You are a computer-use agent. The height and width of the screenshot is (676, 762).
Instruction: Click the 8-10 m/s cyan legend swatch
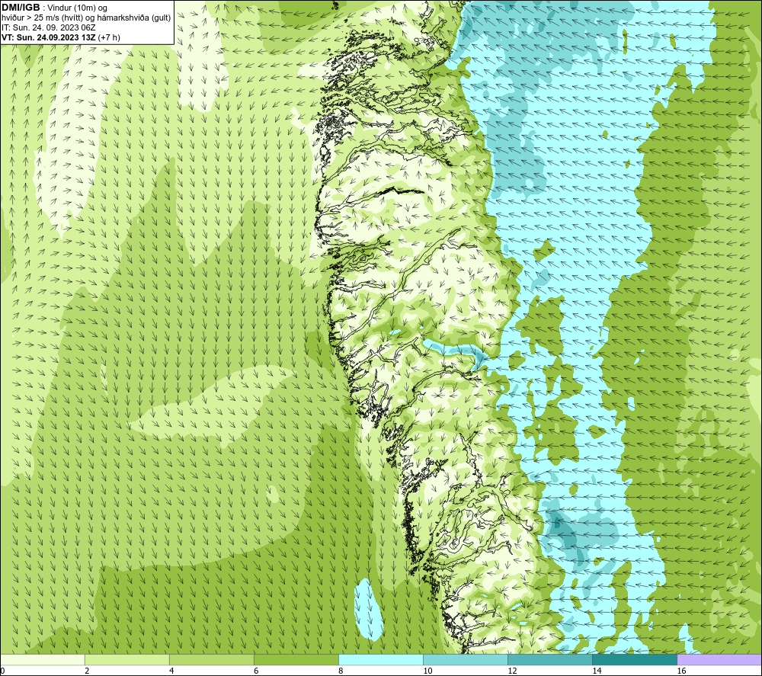[380, 659]
